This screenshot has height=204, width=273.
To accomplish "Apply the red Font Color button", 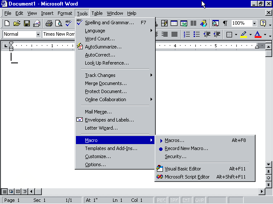I will tap(258, 34).
